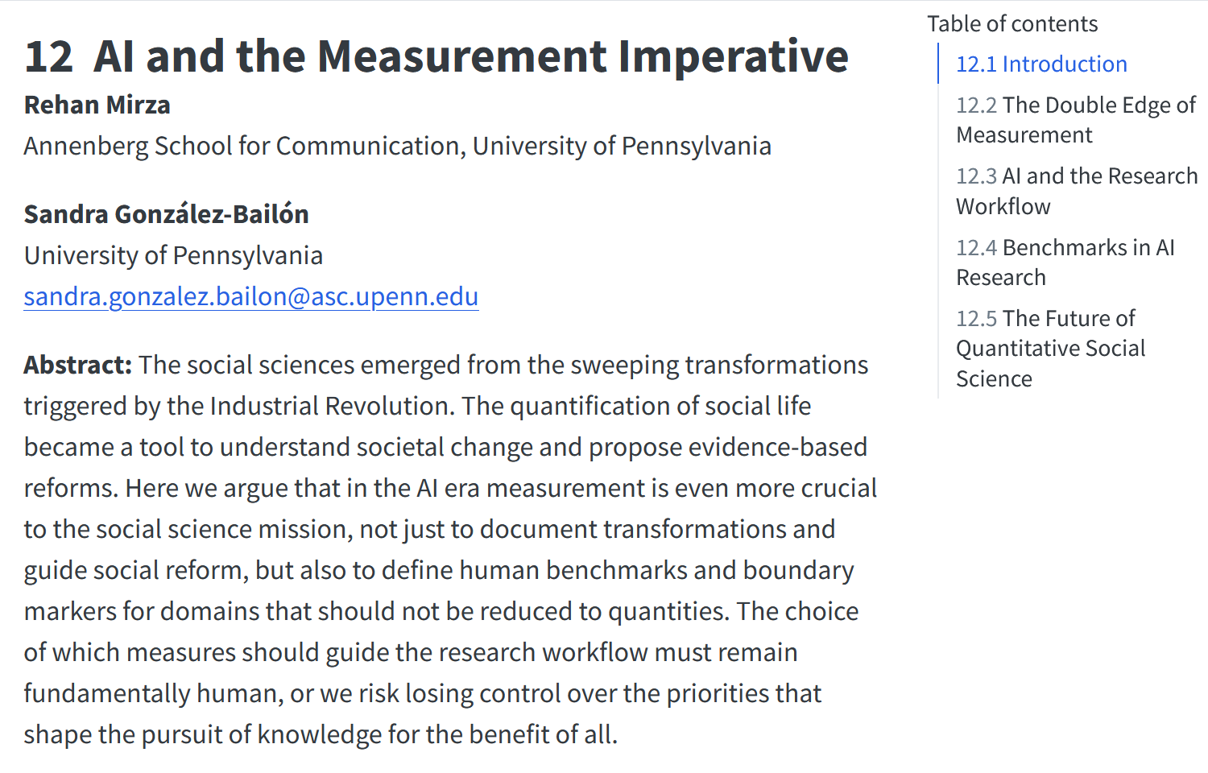Select author name Sandra González-Bailón

point(167,214)
